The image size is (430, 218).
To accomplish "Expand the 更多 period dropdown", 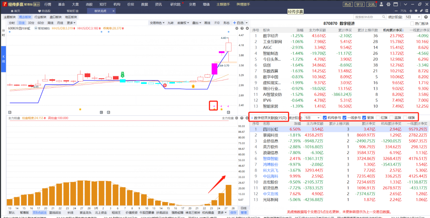I will point(71,23).
